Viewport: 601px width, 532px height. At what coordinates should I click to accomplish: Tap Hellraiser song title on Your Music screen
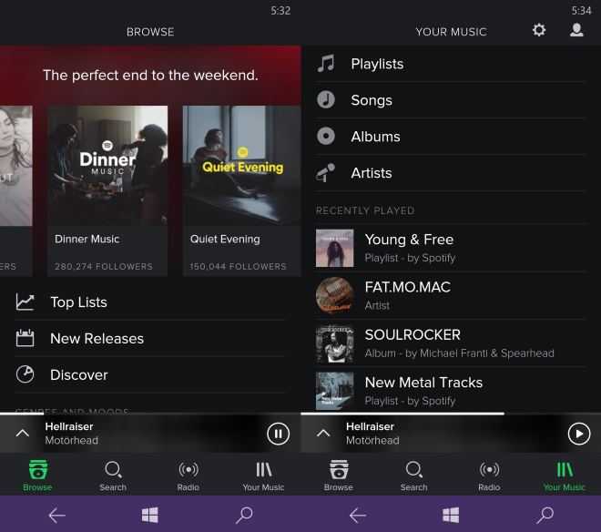point(370,426)
